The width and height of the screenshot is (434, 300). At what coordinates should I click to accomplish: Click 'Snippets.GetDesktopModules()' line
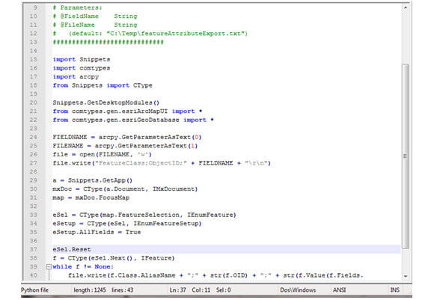tap(106, 102)
